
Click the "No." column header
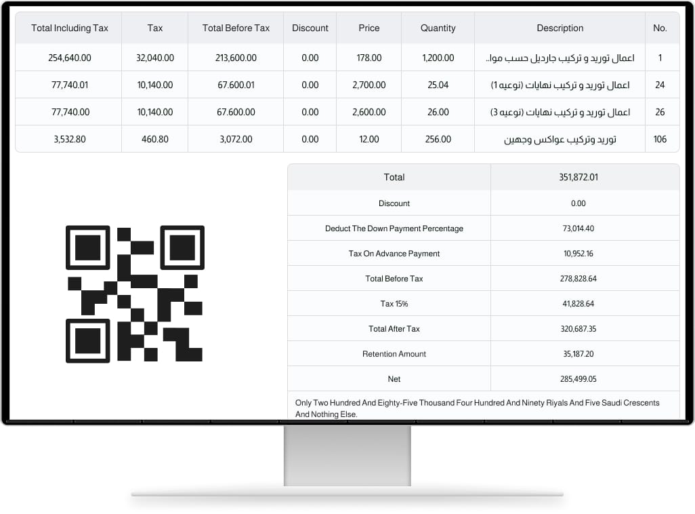(660, 28)
